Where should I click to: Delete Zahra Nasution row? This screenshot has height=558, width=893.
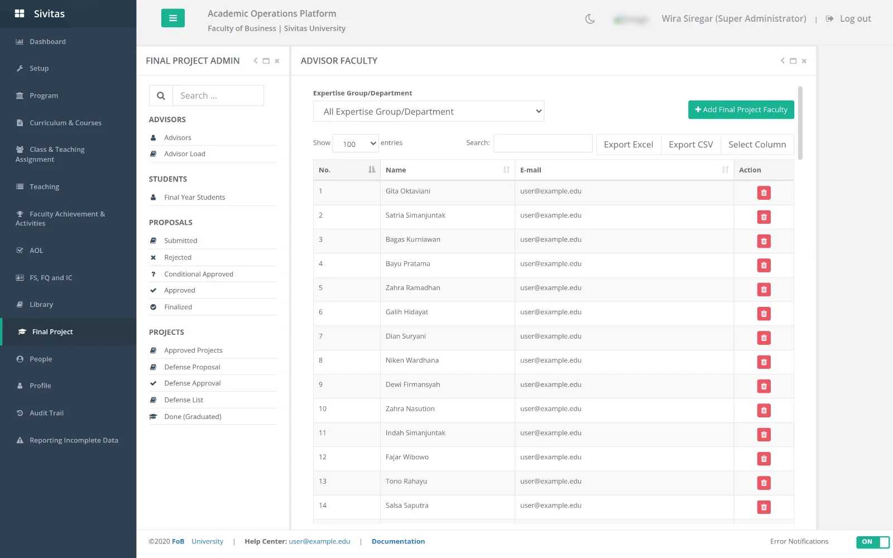pos(764,410)
